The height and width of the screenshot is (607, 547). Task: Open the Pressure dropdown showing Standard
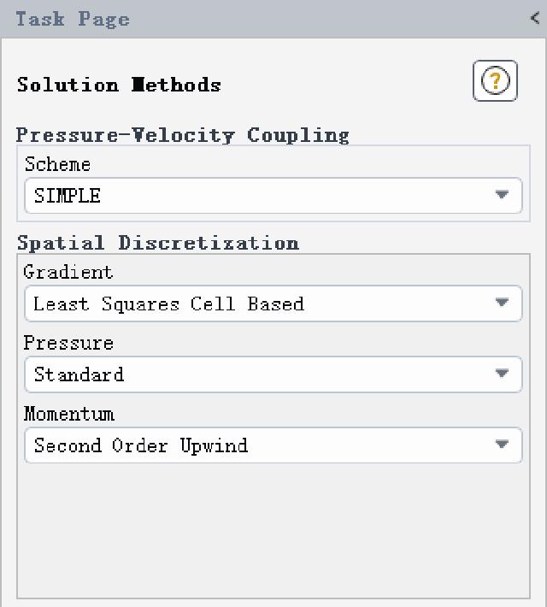click(x=273, y=374)
